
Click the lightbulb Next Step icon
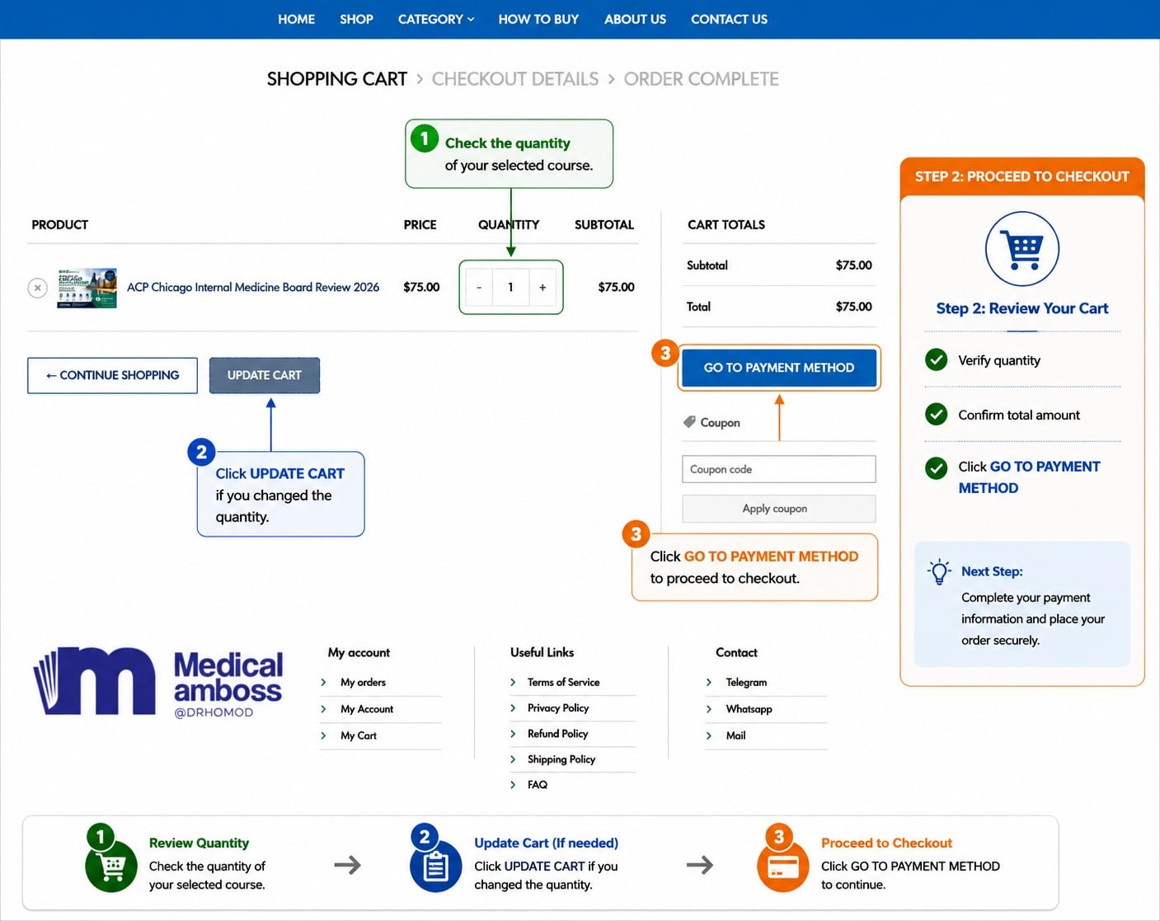pyautogui.click(x=939, y=571)
